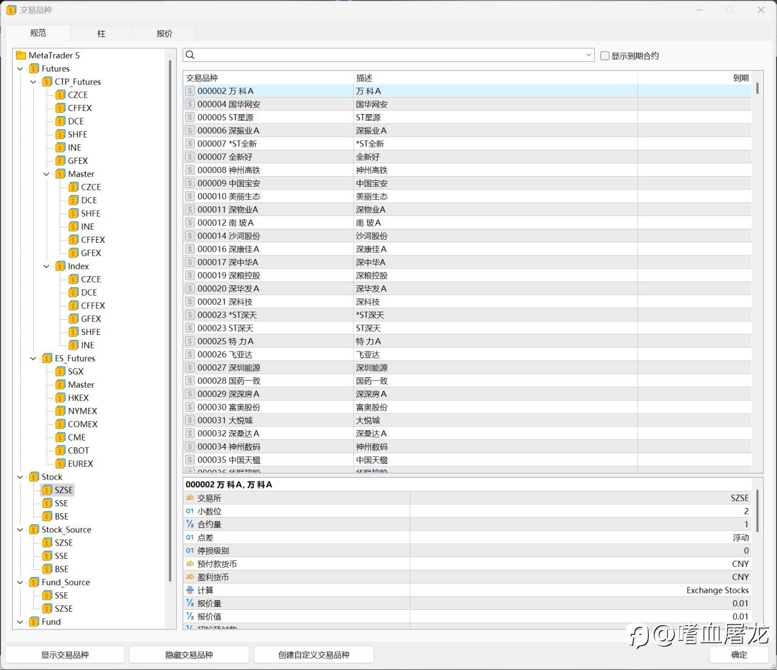
Task: Focus the symbol search input field
Action: click(x=388, y=55)
